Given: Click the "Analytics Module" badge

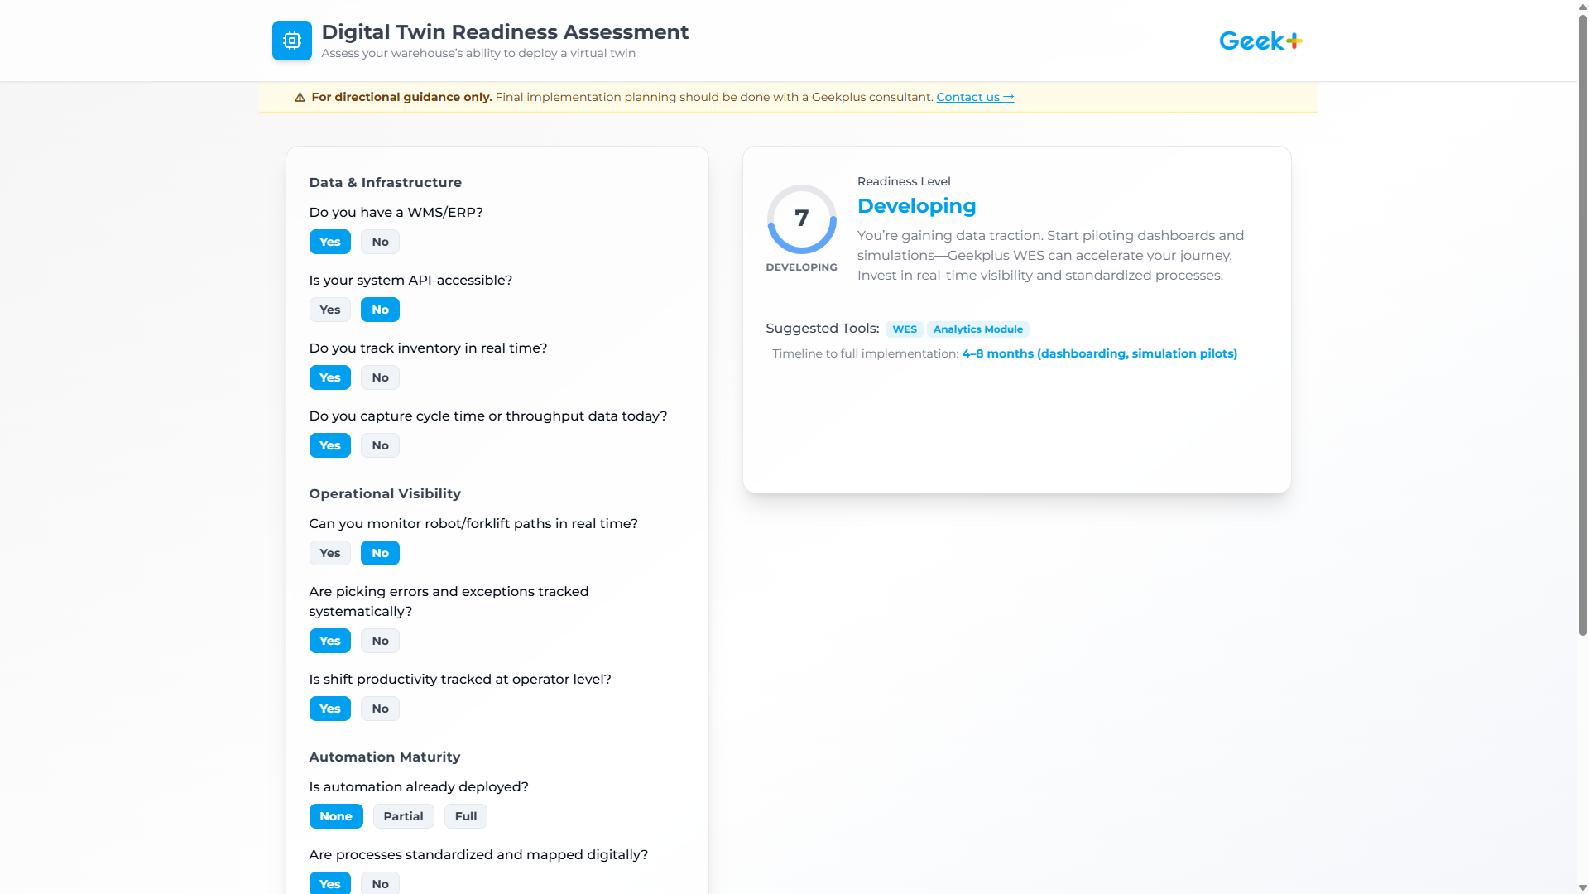Looking at the screenshot, I should [x=977, y=329].
